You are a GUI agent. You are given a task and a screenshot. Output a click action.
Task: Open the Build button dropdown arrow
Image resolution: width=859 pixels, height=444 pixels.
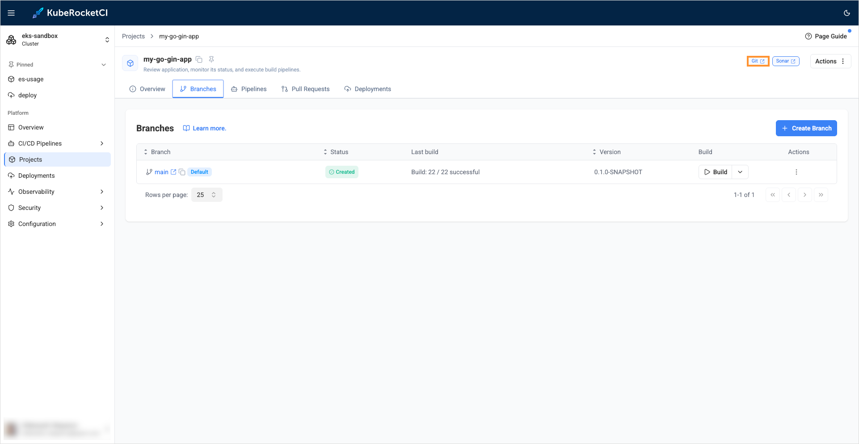point(740,172)
